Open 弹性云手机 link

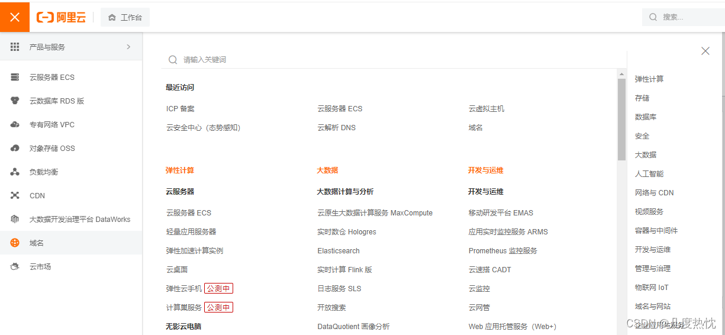184,289
